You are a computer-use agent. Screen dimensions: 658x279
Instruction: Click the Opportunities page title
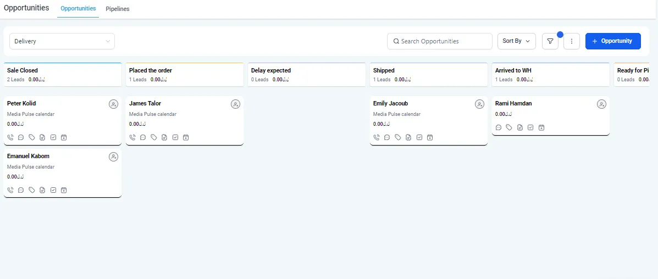[26, 8]
